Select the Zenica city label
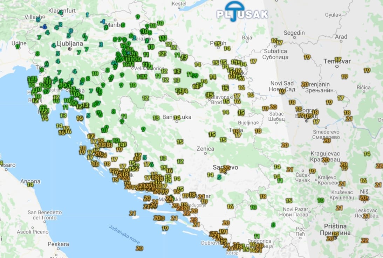Viewport: 383px width, 258px height. pos(205,149)
